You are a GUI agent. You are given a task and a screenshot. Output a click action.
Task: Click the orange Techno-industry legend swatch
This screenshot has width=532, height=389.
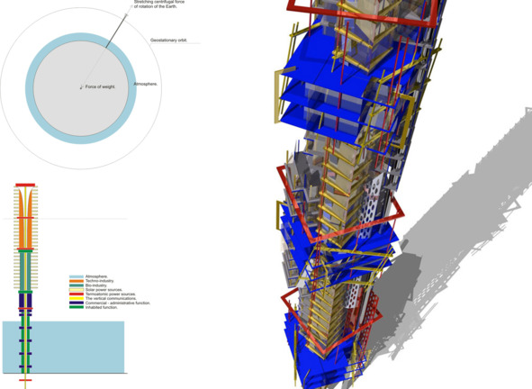77,281
